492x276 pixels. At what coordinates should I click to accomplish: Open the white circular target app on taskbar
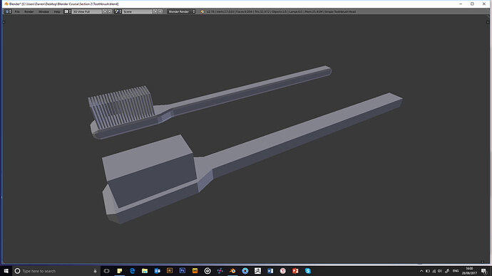[207, 271]
